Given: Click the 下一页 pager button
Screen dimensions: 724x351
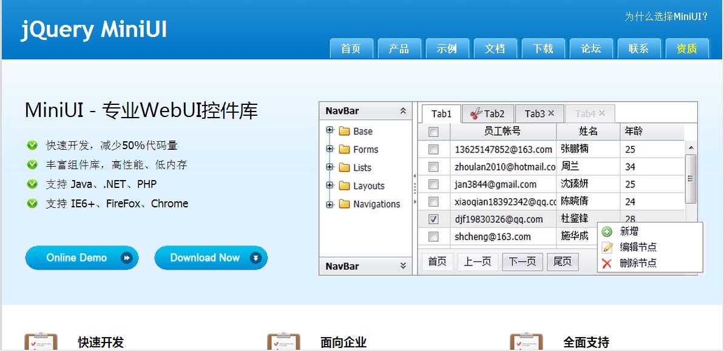Looking at the screenshot, I should pyautogui.click(x=523, y=262).
